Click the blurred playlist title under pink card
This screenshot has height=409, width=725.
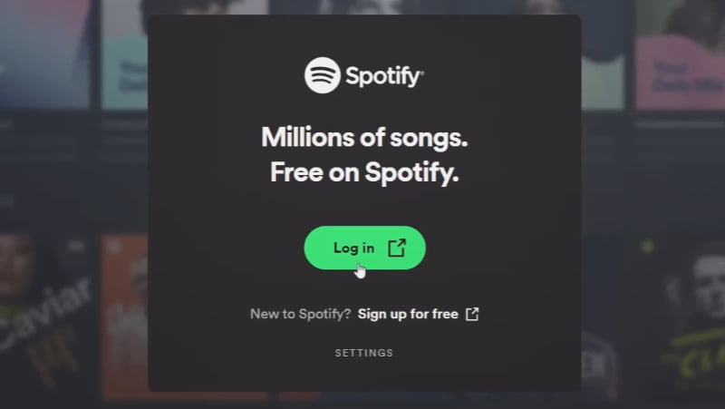[x=680, y=124]
